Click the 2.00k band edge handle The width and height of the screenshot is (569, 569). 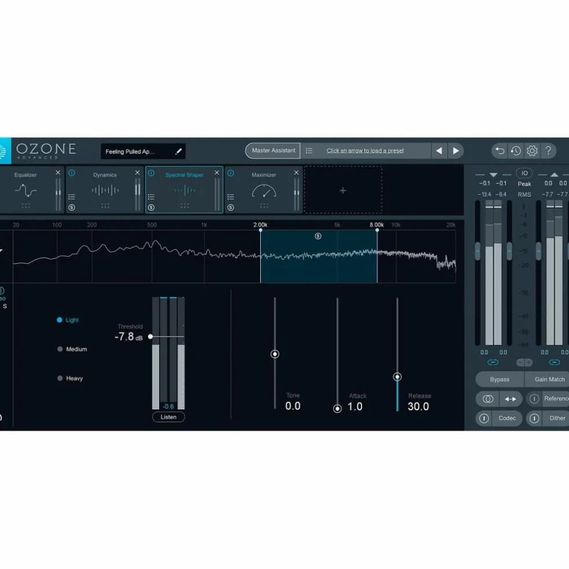[x=261, y=230]
